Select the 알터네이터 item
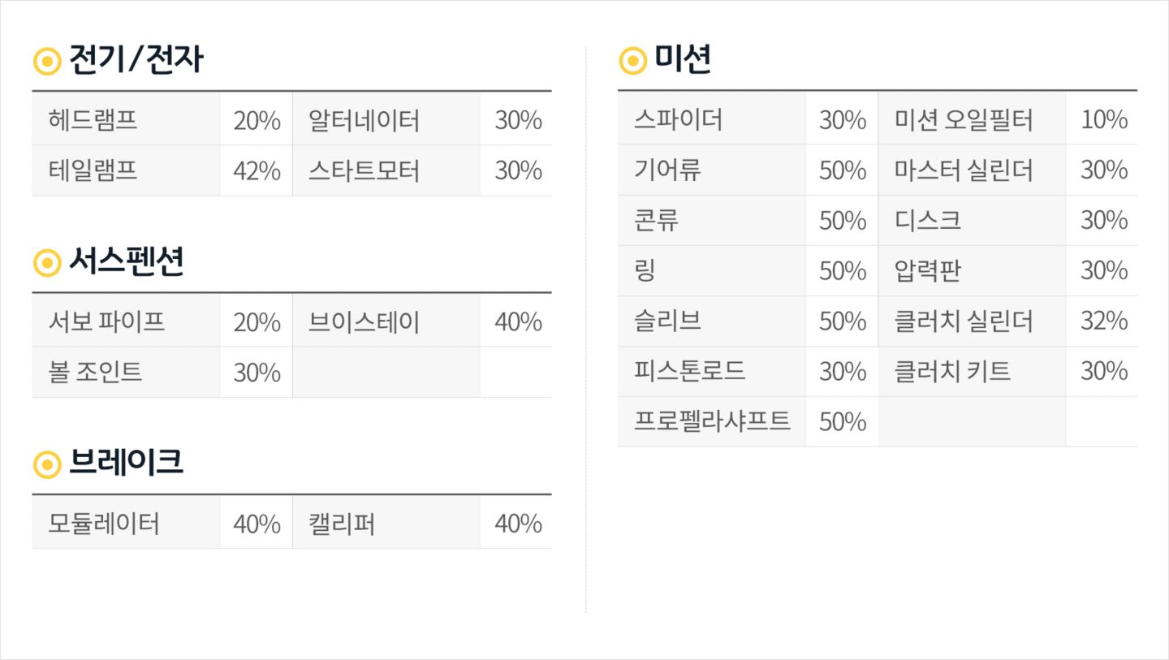Screen dimensions: 1169x660 point(364,120)
